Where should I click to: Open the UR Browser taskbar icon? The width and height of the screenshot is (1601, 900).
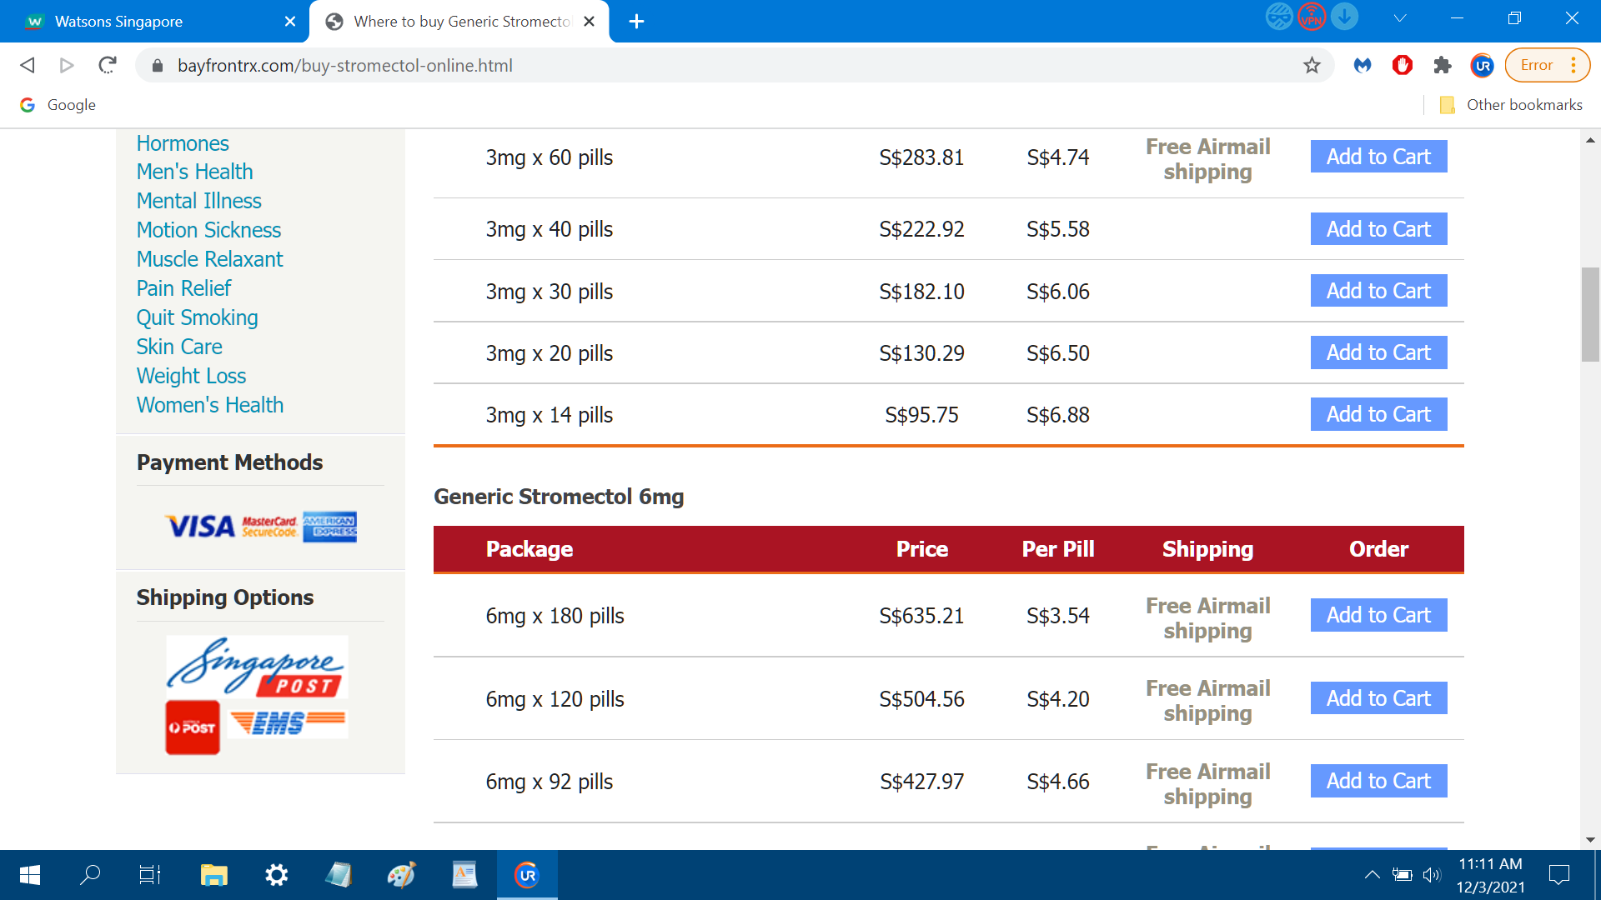pyautogui.click(x=527, y=875)
